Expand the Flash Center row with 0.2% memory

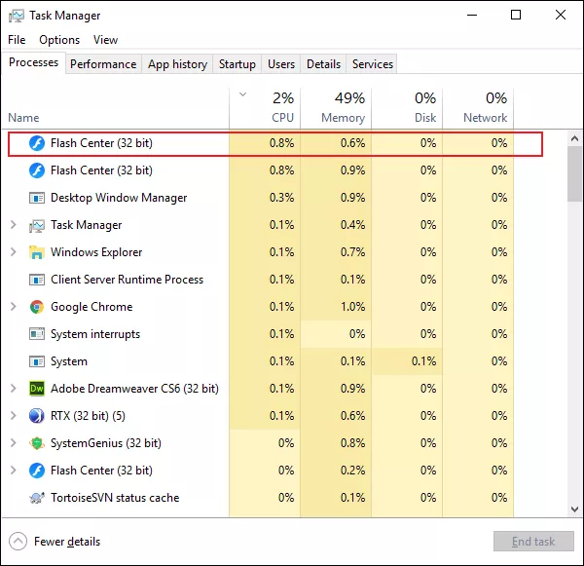[x=14, y=470]
